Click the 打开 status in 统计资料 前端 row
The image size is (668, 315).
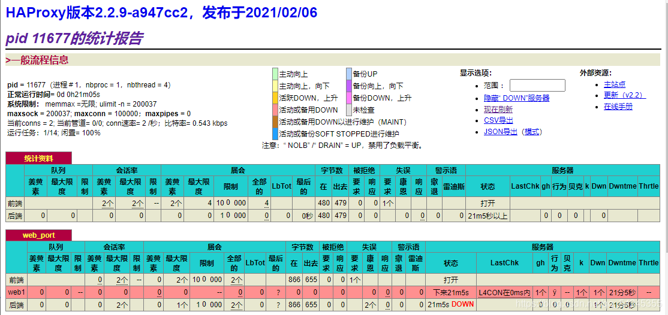click(x=488, y=204)
